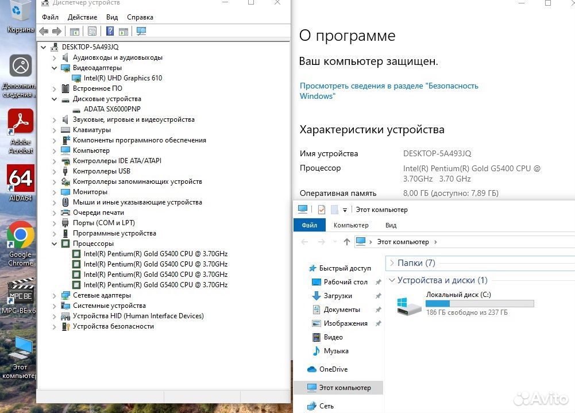Click the C: drive usage bar
This screenshot has width=575, height=413.
[480, 303]
